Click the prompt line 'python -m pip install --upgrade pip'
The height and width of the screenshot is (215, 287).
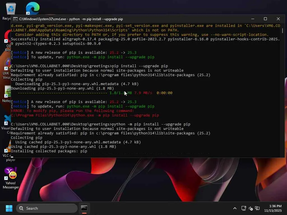101,124
